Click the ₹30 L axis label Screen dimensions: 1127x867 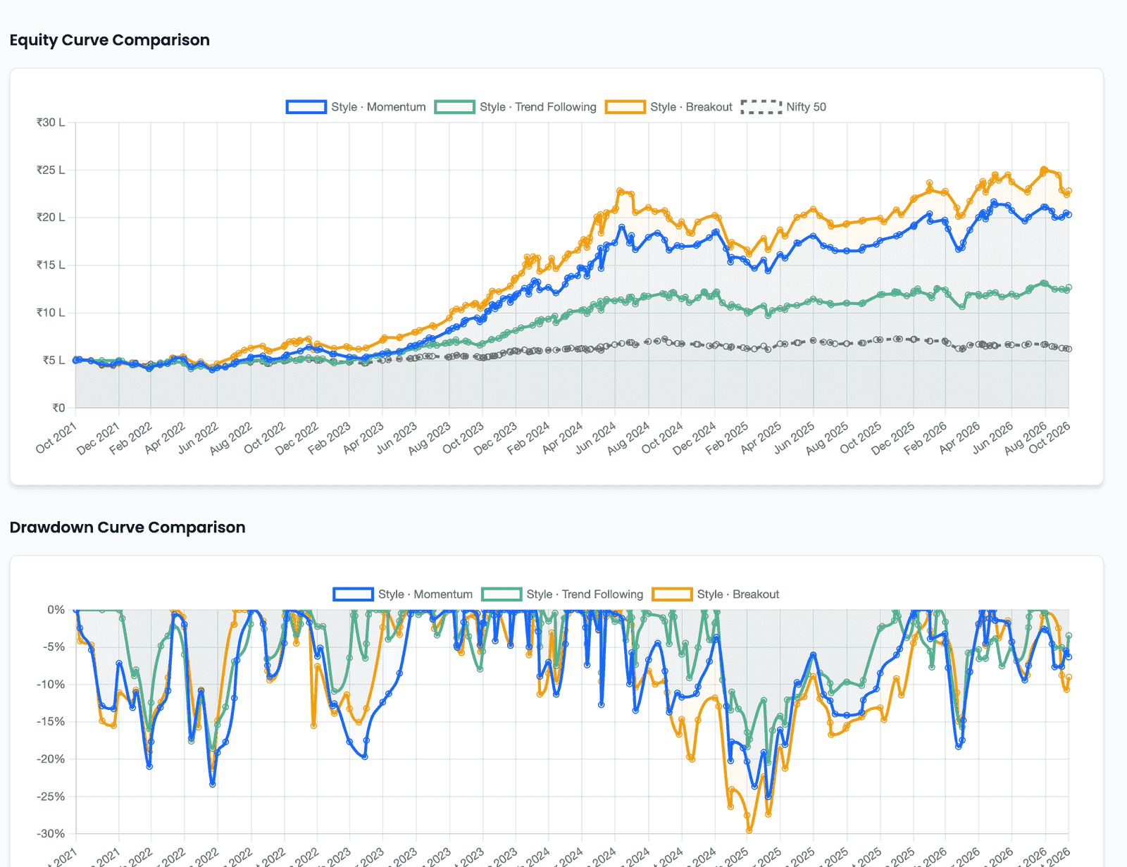pyautogui.click(x=51, y=123)
